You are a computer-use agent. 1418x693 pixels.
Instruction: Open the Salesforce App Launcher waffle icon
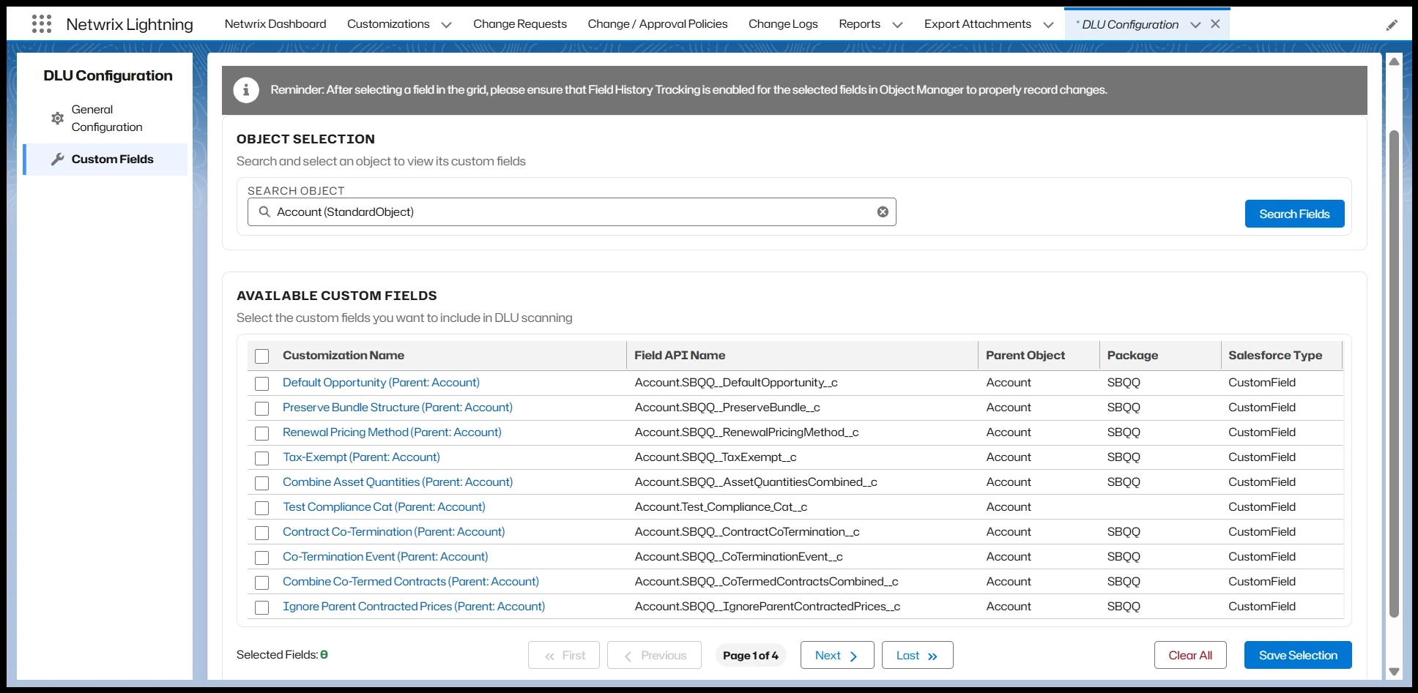point(42,23)
